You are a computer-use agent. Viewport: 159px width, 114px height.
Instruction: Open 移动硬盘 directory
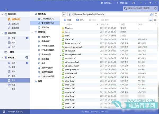(x=44, y=59)
